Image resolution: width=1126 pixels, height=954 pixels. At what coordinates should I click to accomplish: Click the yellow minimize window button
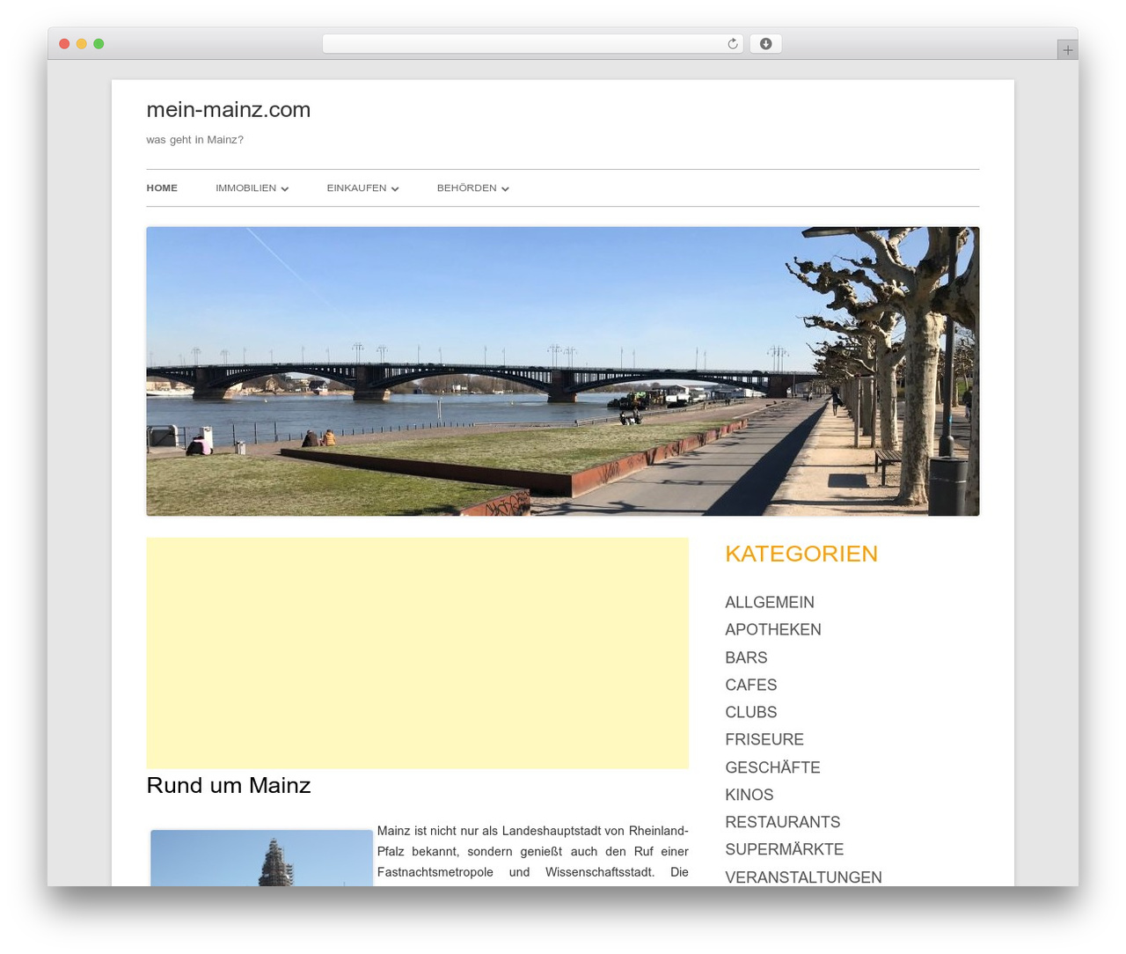tap(81, 44)
